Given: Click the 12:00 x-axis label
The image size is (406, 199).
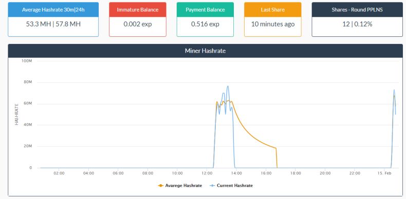Looking at the screenshot, I should click(x=207, y=173).
